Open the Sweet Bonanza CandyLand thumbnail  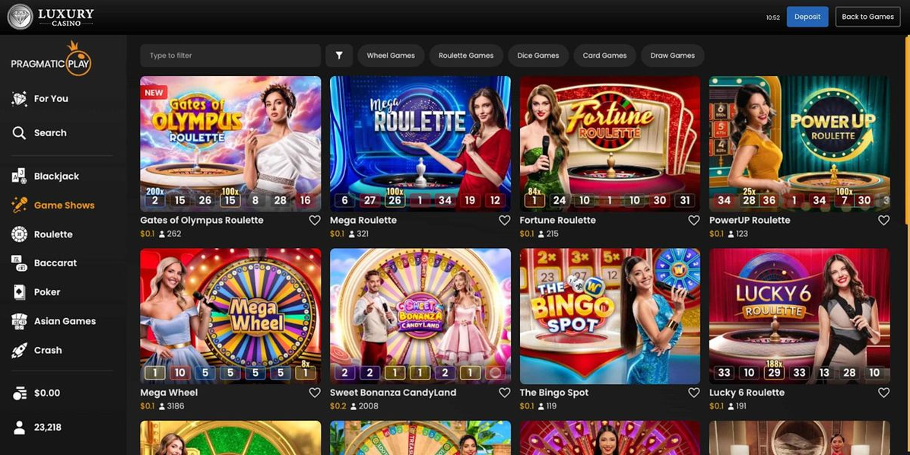pyautogui.click(x=420, y=316)
